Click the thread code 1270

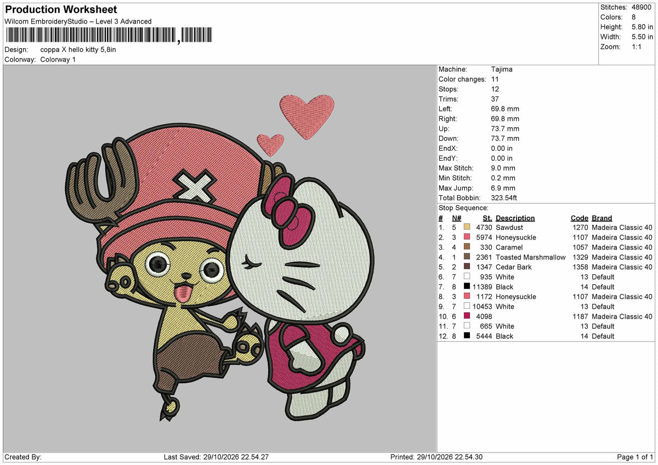pos(580,227)
